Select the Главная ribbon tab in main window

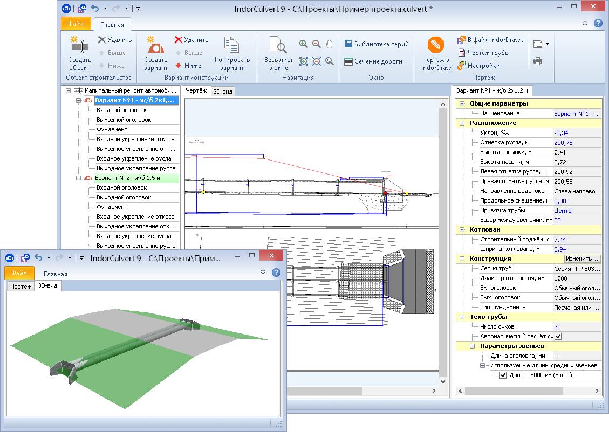[112, 24]
